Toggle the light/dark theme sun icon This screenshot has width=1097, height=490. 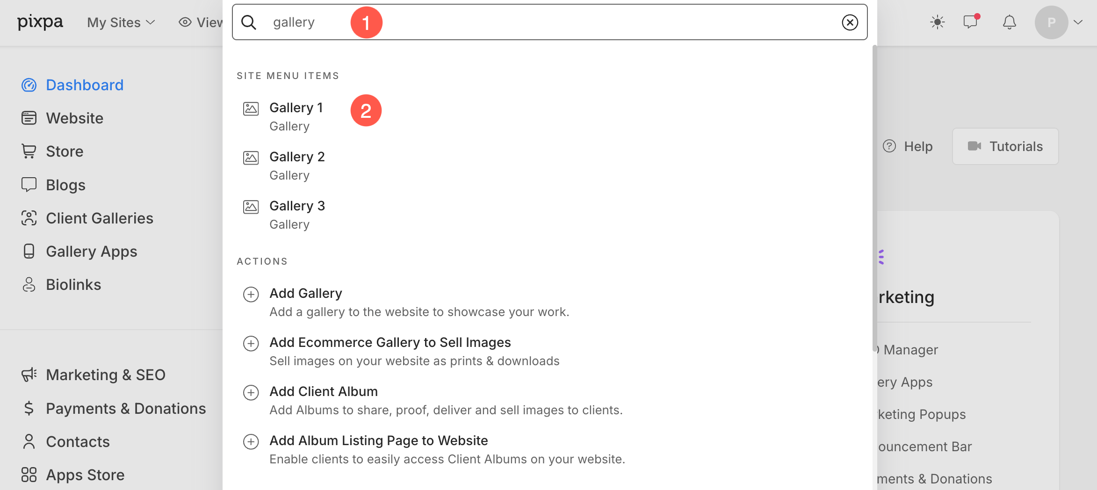point(937,22)
